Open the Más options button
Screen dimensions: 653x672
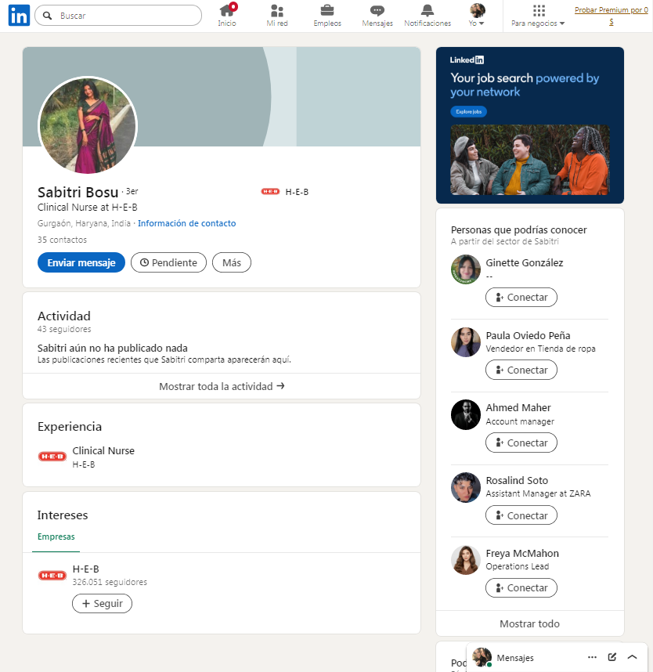(232, 262)
